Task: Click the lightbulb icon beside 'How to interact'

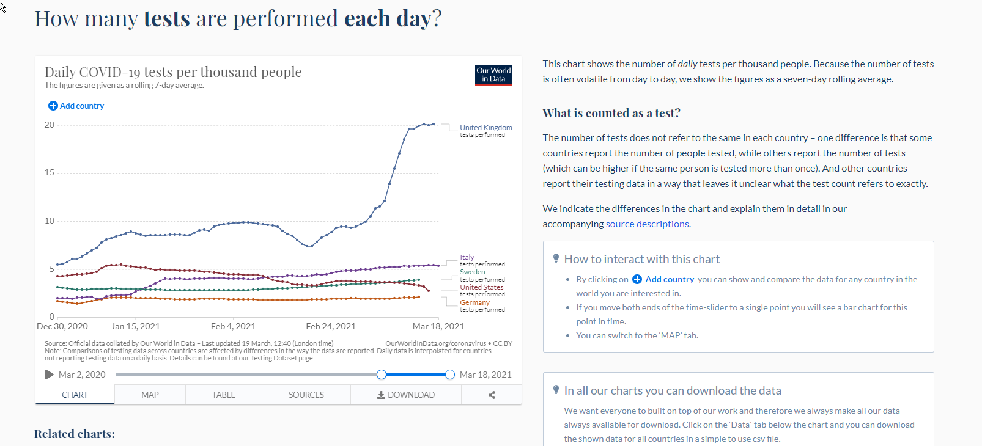Action: [x=556, y=258]
